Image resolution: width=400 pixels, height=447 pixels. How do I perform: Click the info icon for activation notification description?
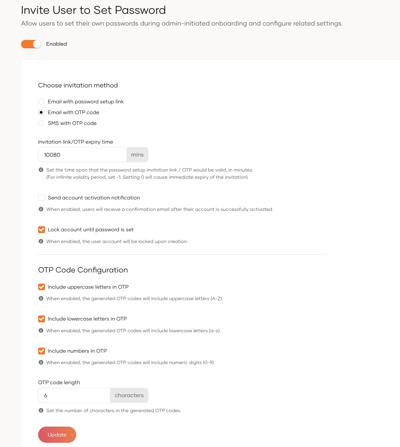click(41, 209)
